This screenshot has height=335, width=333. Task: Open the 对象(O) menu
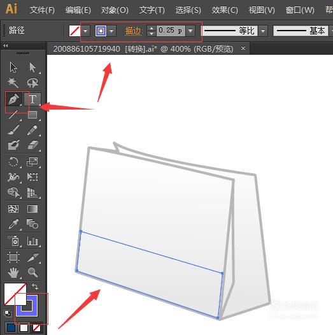tap(115, 10)
